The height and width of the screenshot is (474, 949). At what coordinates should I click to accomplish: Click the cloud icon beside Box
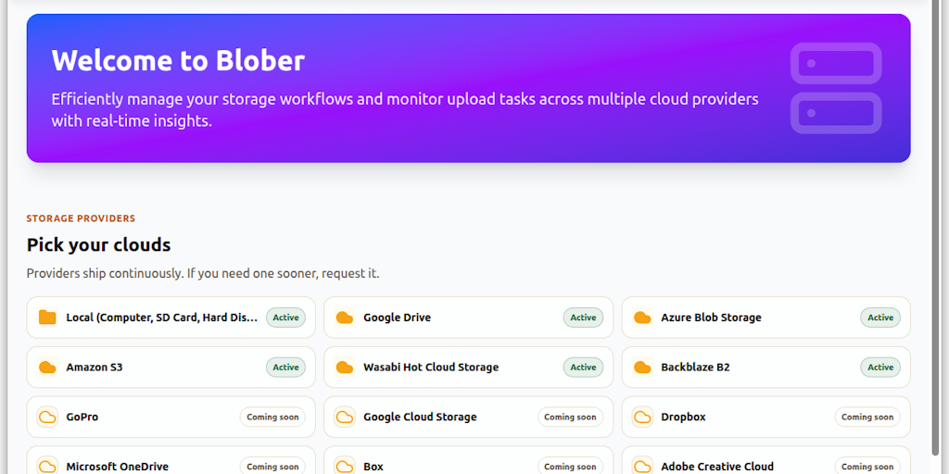click(x=345, y=467)
